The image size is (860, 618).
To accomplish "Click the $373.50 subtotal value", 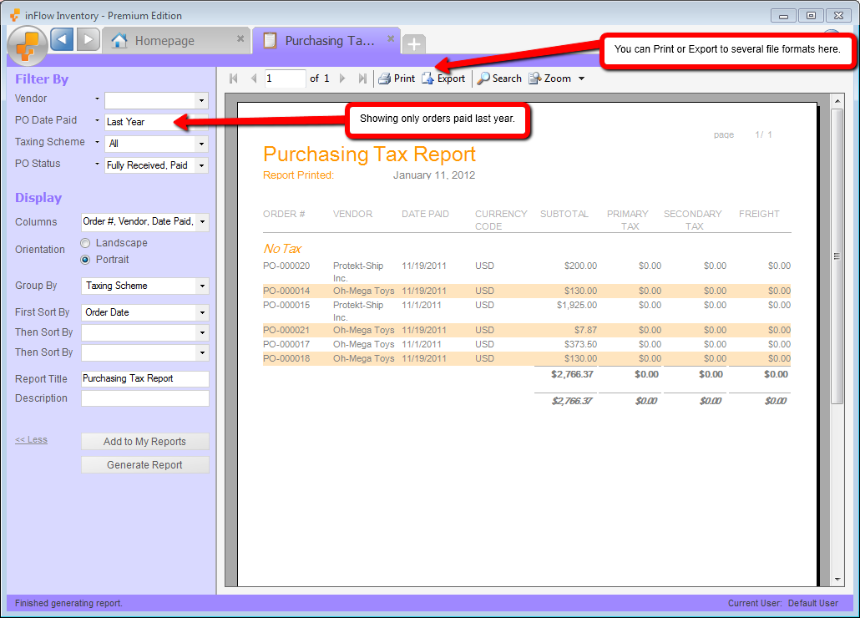I will [x=581, y=345].
